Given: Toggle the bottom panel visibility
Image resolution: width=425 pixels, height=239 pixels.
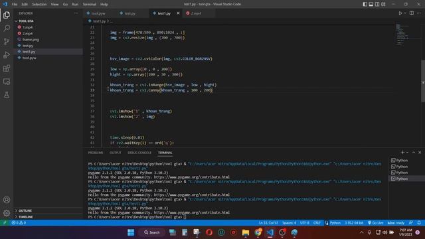Looking at the screenshot, I should (371, 4).
